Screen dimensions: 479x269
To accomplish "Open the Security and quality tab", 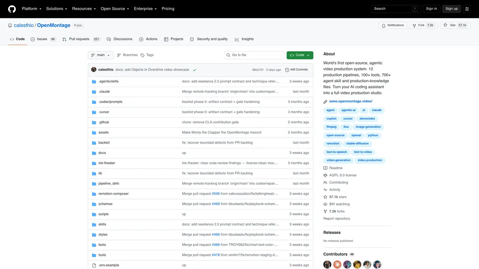I will click(x=209, y=39).
